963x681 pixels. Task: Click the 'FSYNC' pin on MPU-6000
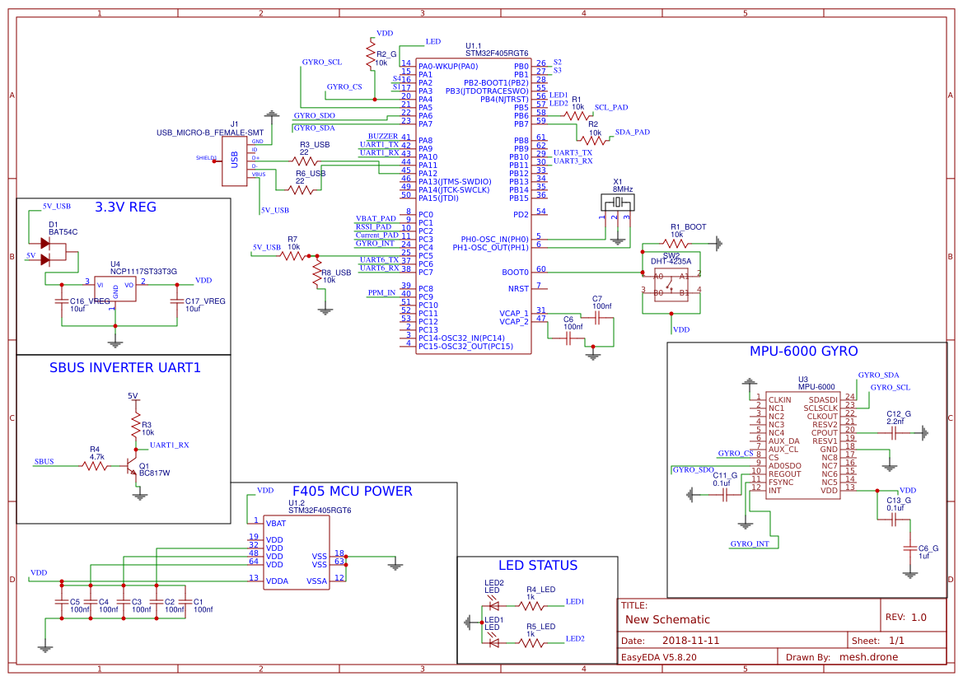coord(781,482)
